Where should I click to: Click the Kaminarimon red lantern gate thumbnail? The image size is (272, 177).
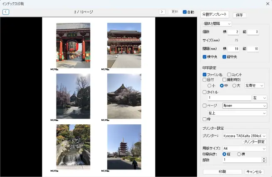click(x=73, y=46)
